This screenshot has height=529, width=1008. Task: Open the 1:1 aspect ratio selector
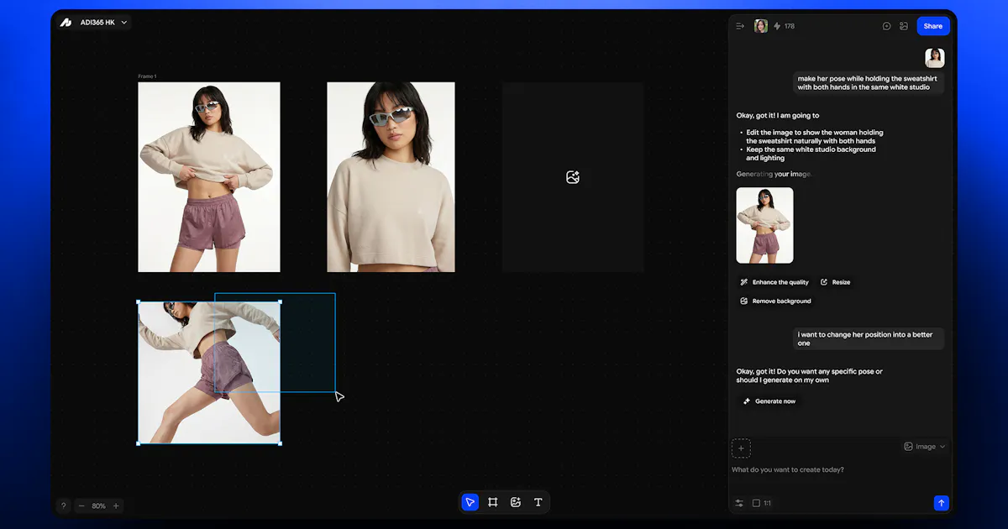[762, 503]
